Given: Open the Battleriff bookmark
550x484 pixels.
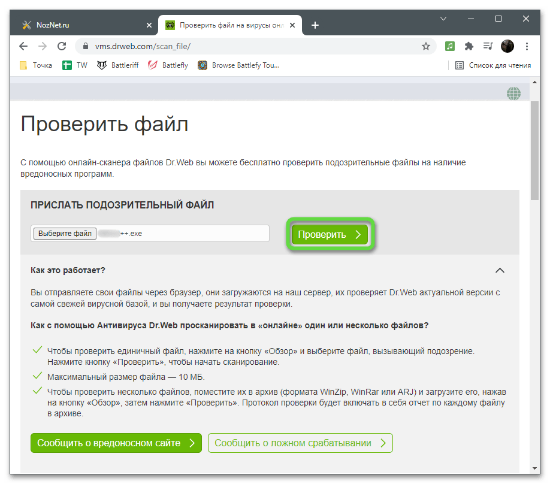Looking at the screenshot, I should click(118, 65).
